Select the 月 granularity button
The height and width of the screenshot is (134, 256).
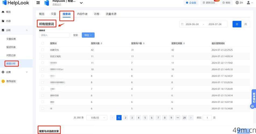click(x=246, y=24)
